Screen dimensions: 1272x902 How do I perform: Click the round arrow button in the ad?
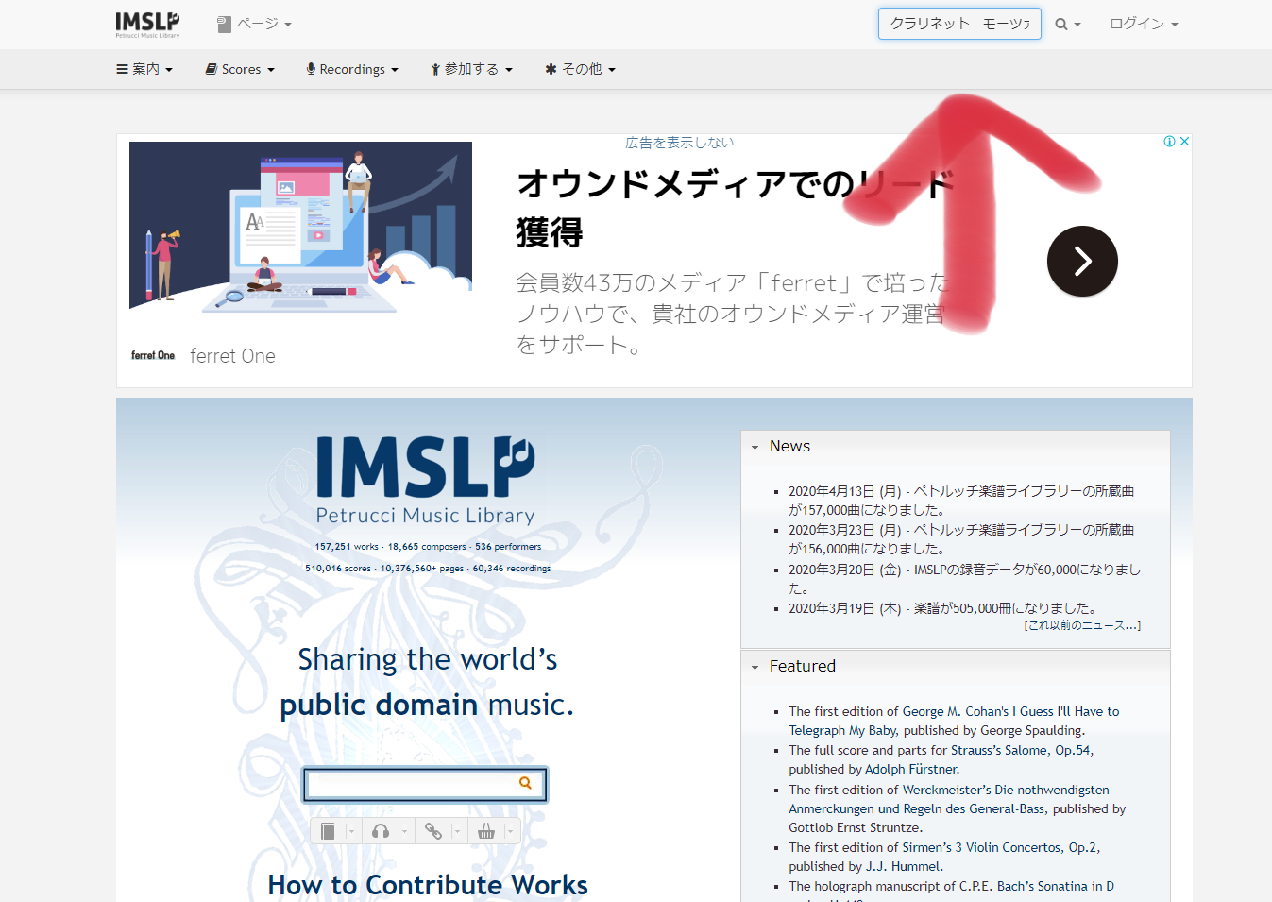(1082, 262)
